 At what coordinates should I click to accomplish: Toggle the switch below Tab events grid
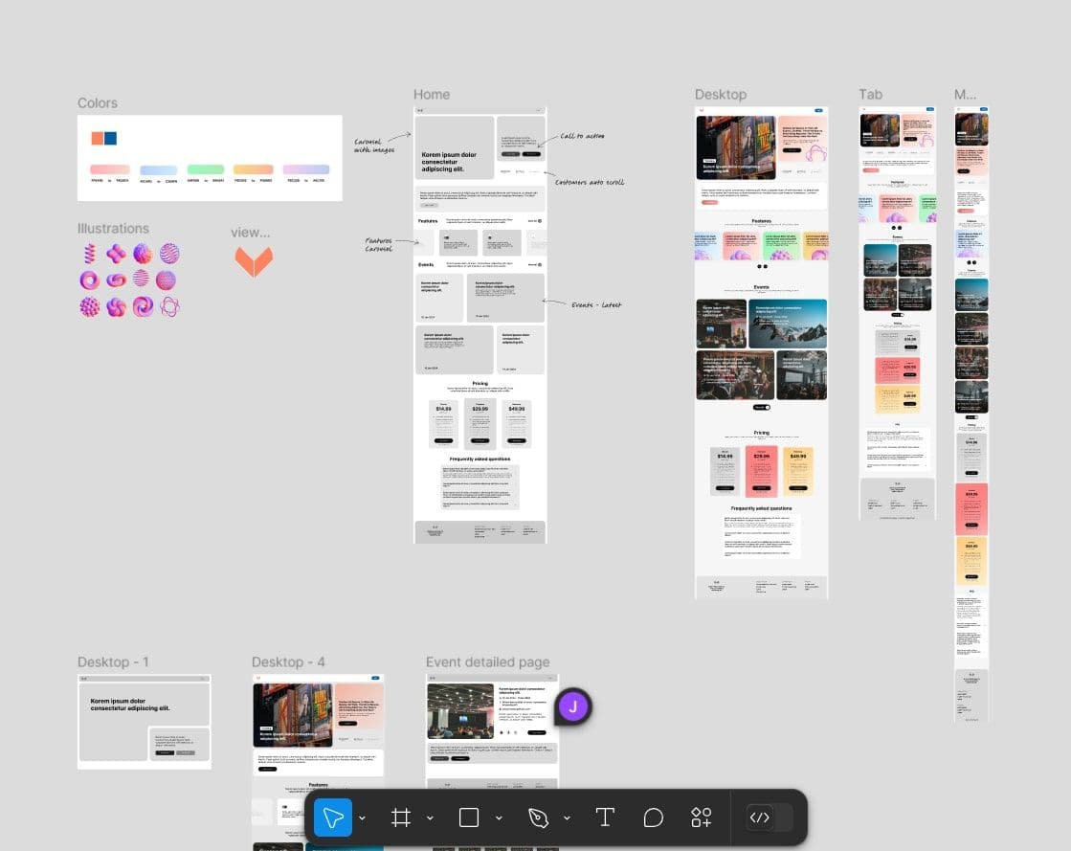(897, 314)
